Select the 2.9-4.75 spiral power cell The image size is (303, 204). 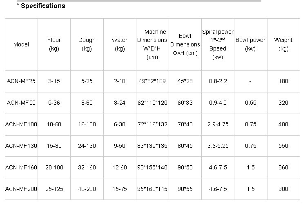pos(218,124)
